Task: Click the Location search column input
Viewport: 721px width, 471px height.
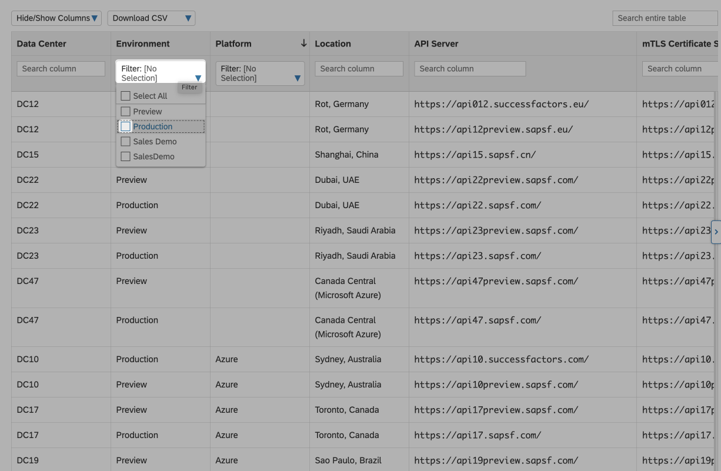Action: pos(359,69)
